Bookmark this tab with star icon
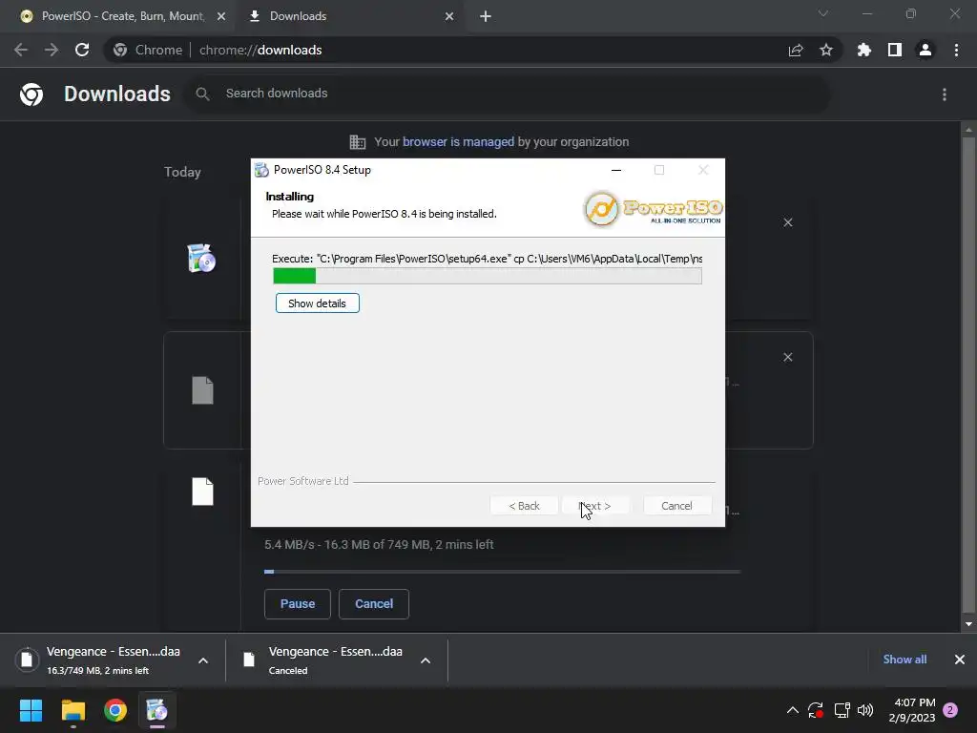 point(826,50)
